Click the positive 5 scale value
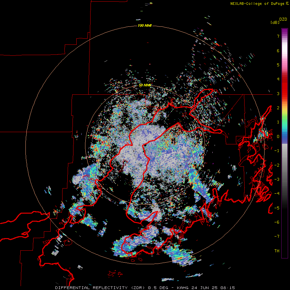This screenshot has width=290, height=290. 278,65
